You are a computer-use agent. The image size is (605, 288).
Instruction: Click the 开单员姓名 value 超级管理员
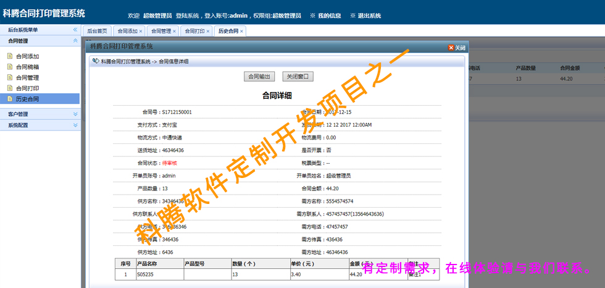(339, 176)
